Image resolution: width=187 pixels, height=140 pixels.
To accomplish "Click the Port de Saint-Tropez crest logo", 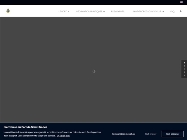I will pos(8,11).
